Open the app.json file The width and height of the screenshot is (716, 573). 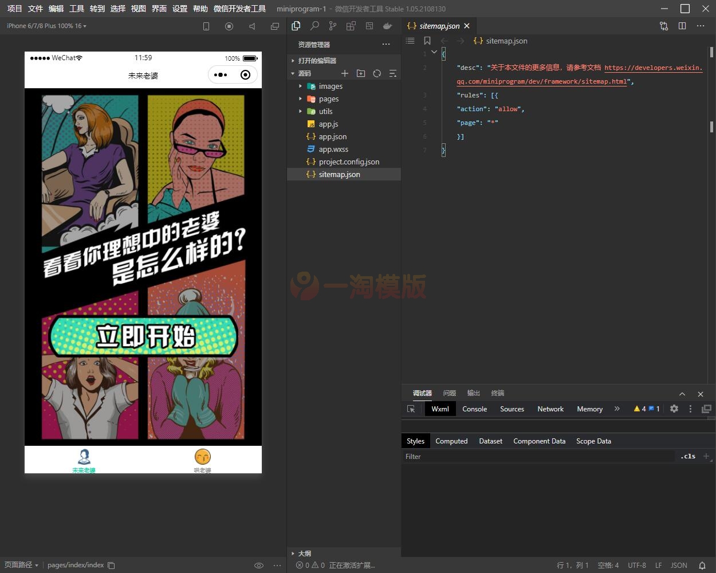(332, 137)
